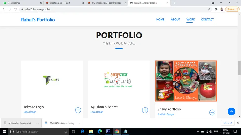Go to the CONTACT nav link

[x=207, y=19]
